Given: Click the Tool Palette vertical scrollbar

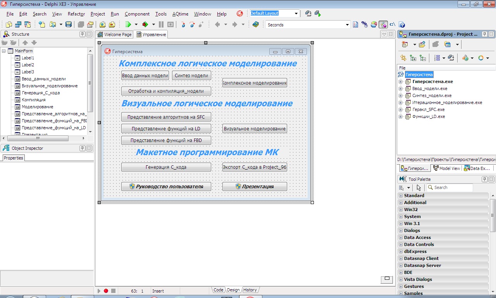Looking at the screenshot, I should point(493,244).
